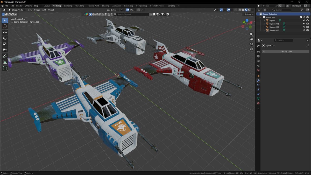Viewport: 311px width, 175px height.
Task: Open the Render properties tab
Action: click(258, 52)
